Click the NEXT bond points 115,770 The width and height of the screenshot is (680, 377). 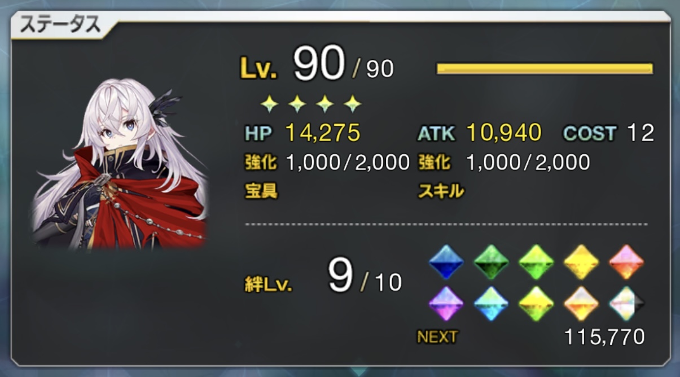point(604,337)
